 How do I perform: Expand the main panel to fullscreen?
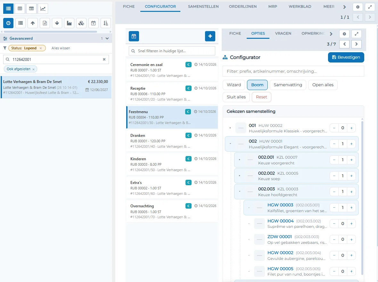[370, 7]
